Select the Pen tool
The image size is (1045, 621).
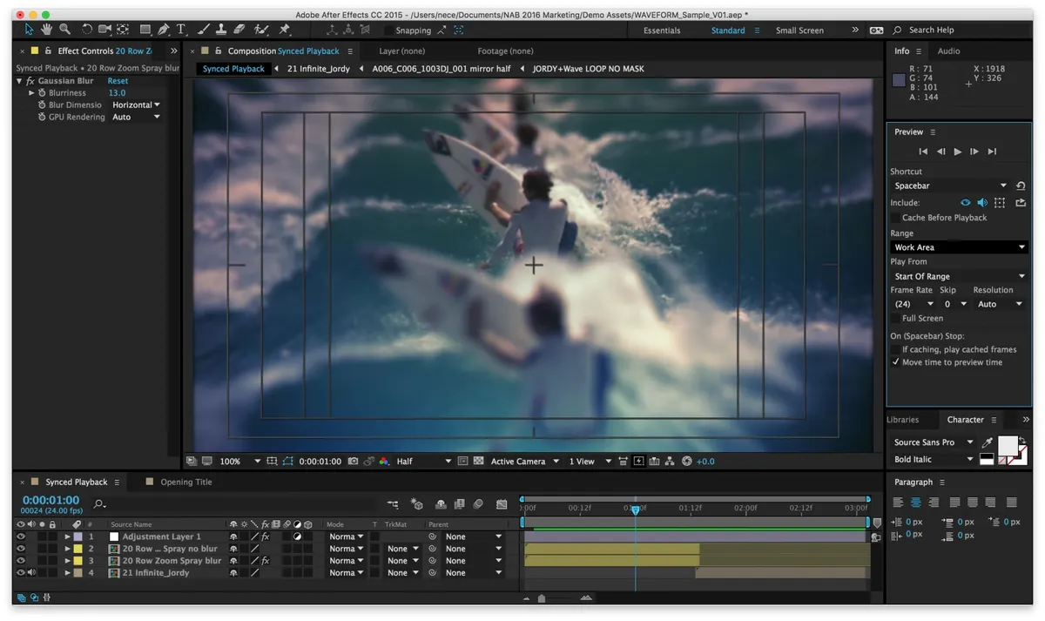[163, 30]
